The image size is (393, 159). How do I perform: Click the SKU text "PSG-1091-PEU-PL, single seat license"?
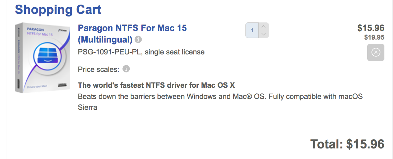point(141,52)
